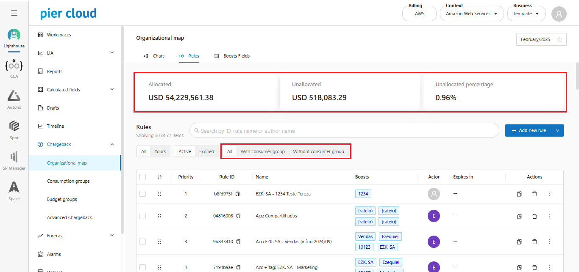Duplicate the EZK. SA - 1234 Teste Tereza rule
Image resolution: width=579 pixels, height=272 pixels.
point(519,194)
